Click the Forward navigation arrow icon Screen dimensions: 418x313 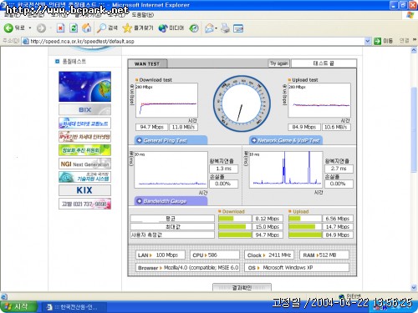point(41,28)
